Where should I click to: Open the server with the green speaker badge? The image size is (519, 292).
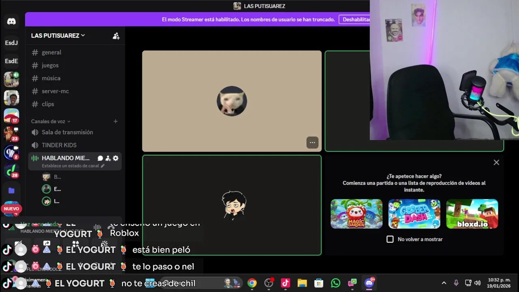[x=11, y=79]
